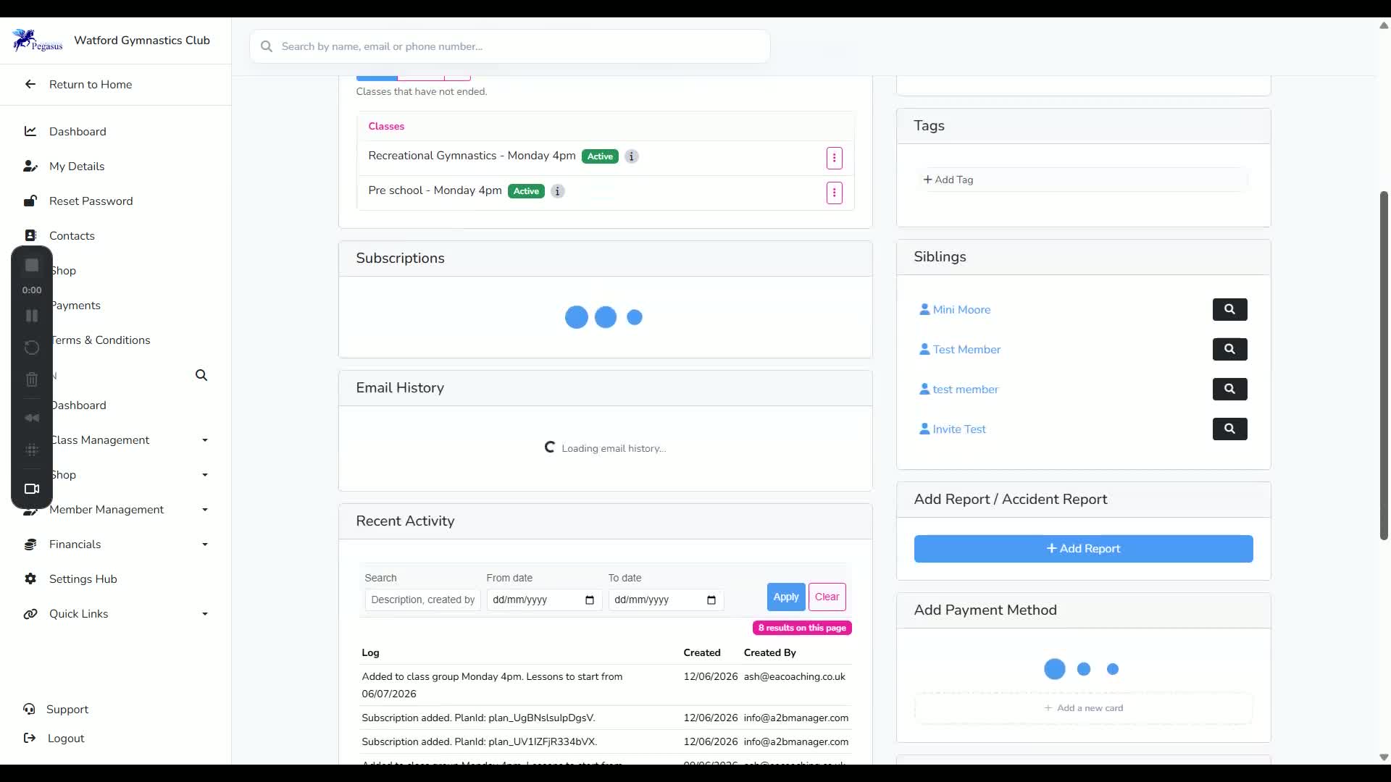Image resolution: width=1391 pixels, height=782 pixels.
Task: View sibling Invite Test with search icon
Action: pyautogui.click(x=1229, y=429)
